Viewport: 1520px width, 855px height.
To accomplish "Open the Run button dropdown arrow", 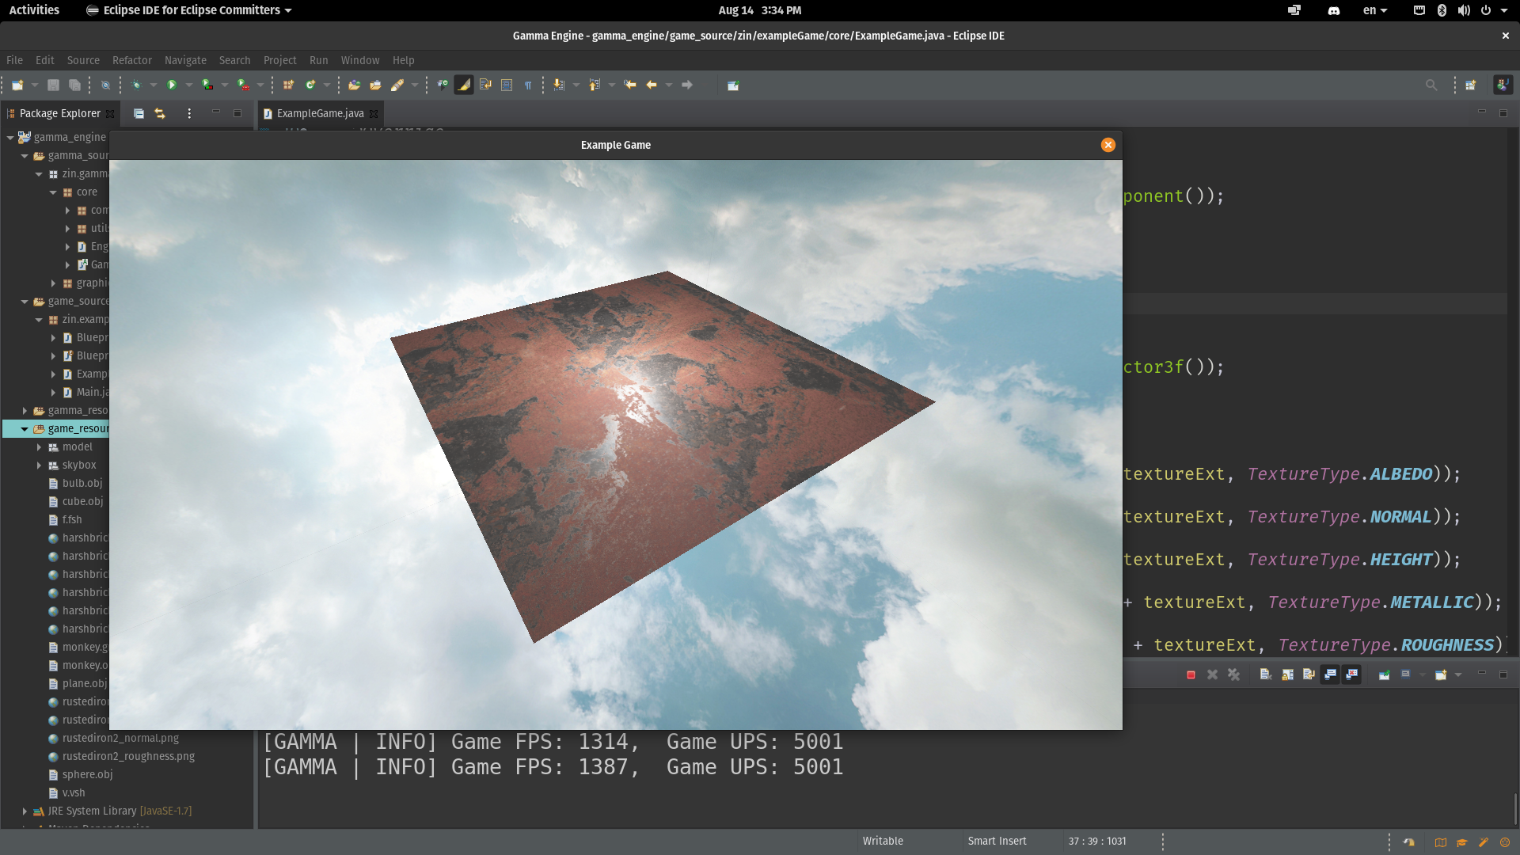I will click(x=188, y=85).
